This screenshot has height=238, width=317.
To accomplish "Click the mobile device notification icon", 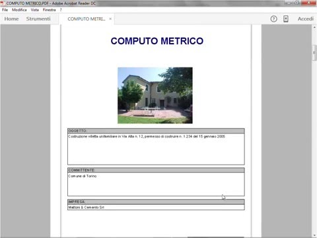I will click(286, 19).
